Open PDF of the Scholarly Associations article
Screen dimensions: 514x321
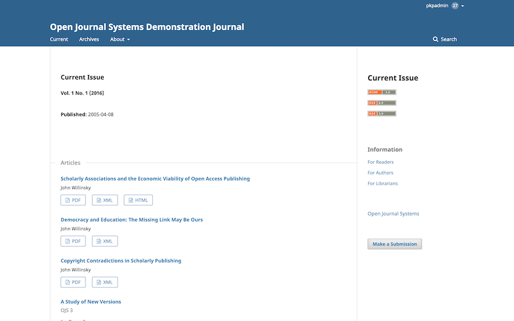coord(73,200)
